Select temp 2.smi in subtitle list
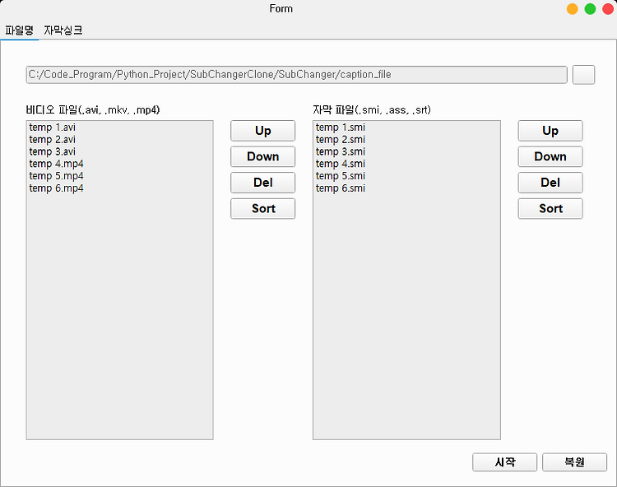 coord(406,140)
